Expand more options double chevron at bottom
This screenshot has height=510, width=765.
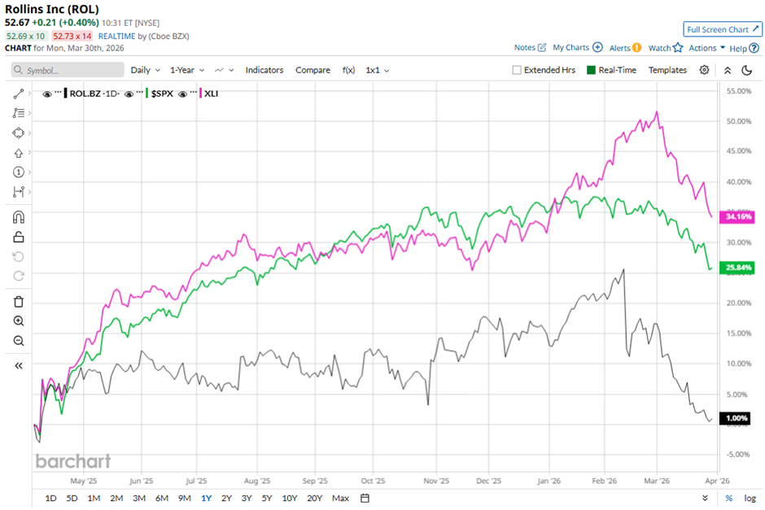(x=705, y=499)
